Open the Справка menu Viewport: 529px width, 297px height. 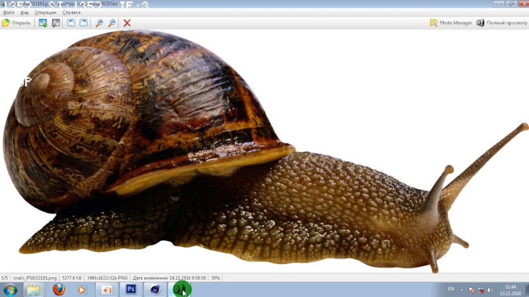point(71,13)
